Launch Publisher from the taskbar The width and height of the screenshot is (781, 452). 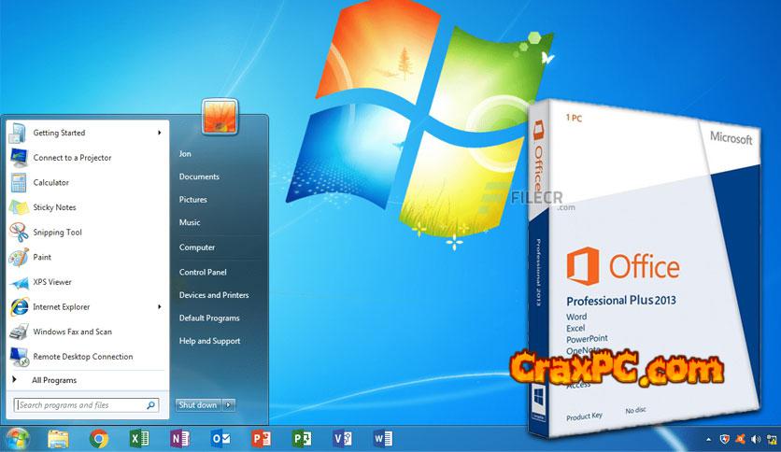302,439
